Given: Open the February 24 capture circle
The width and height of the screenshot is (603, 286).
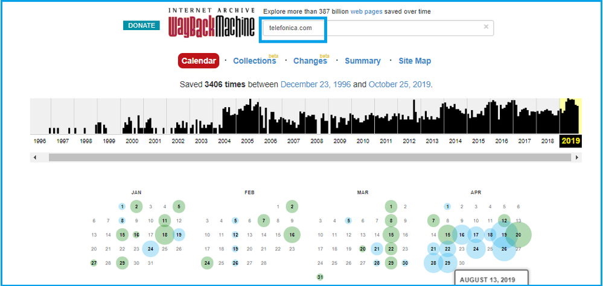Looking at the screenshot, I should click(x=207, y=263).
